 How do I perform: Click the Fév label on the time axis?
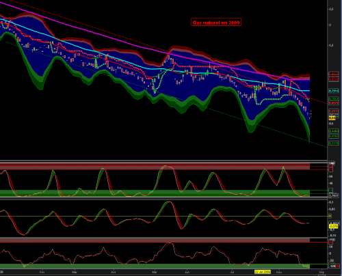tap(42, 272)
